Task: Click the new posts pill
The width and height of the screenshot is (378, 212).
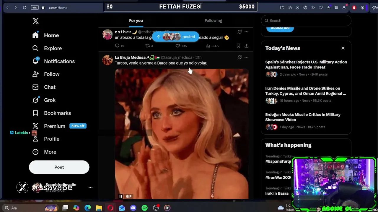Action: click(x=176, y=37)
